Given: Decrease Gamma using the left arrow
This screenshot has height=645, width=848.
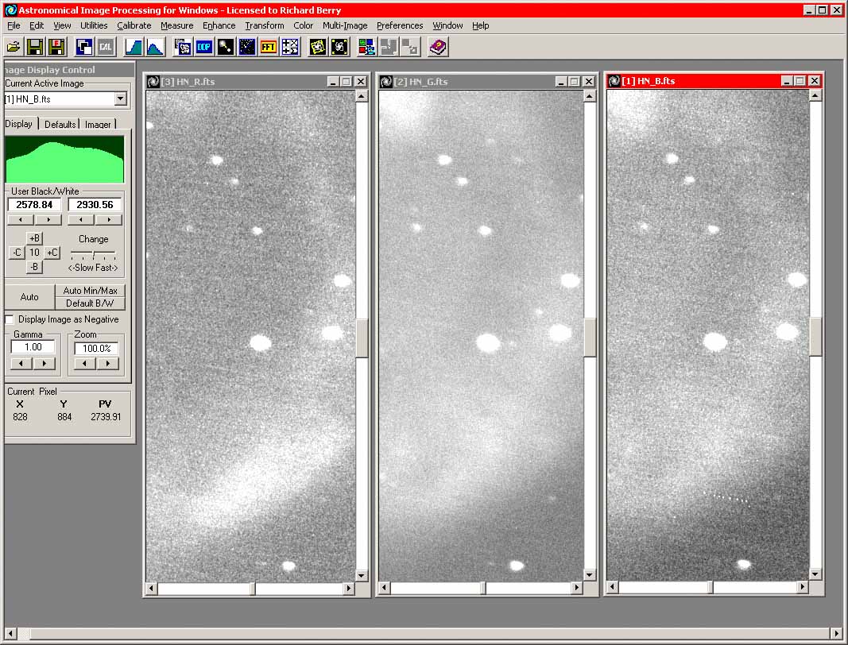Looking at the screenshot, I should click(x=22, y=364).
